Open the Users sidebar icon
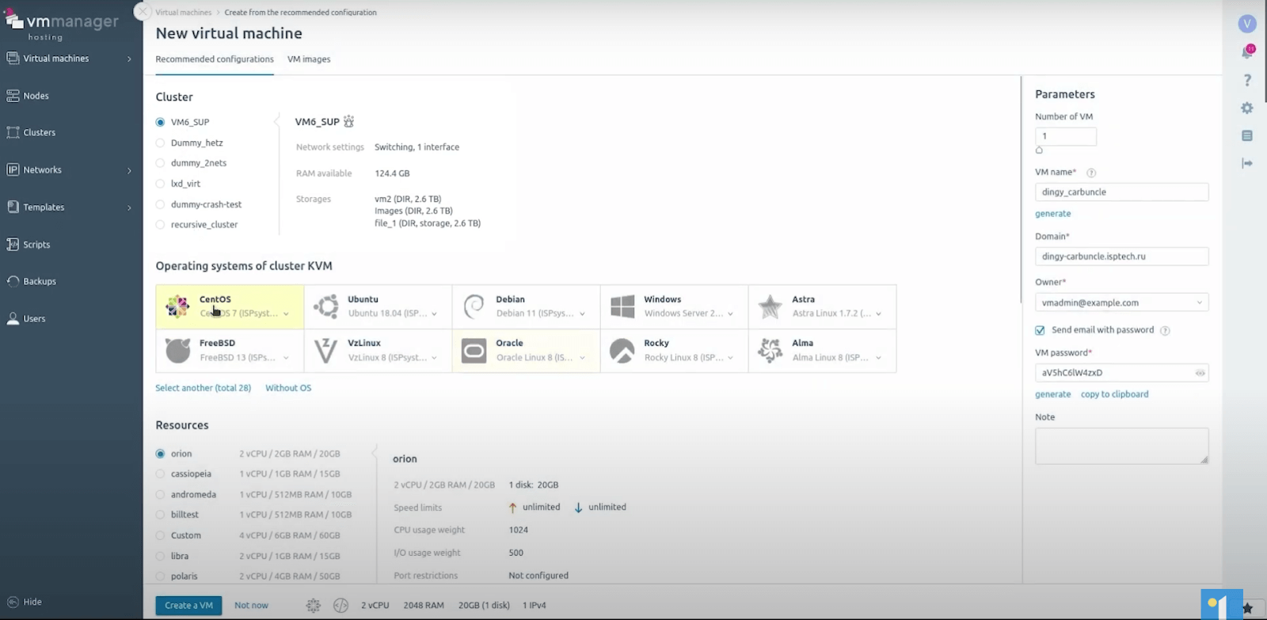Image resolution: width=1267 pixels, height=620 pixels. pyautogui.click(x=13, y=318)
